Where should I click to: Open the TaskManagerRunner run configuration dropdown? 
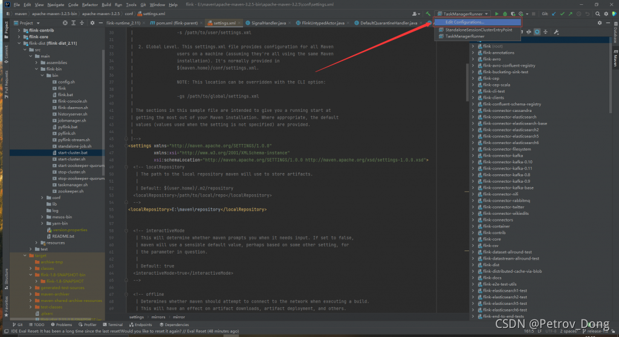(462, 14)
